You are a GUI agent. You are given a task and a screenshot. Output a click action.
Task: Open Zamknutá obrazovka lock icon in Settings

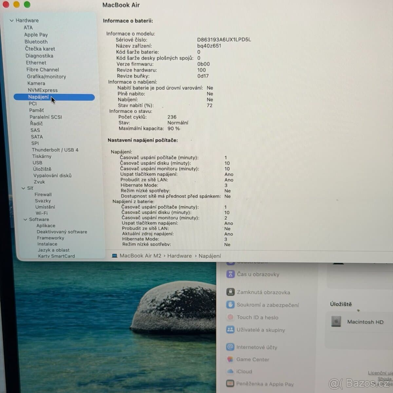[231, 292]
